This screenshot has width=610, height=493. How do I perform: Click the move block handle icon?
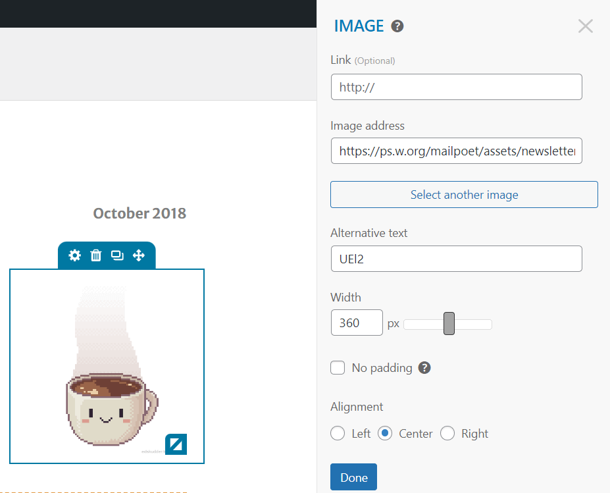click(139, 255)
